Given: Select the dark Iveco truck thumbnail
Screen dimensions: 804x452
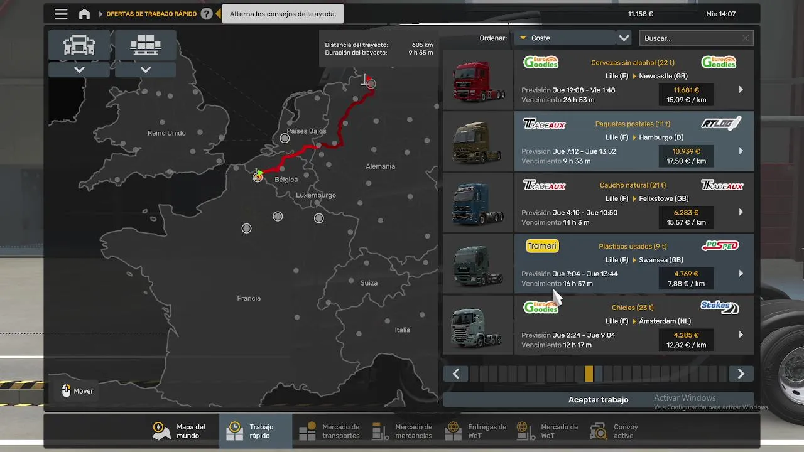Looking at the screenshot, I should tap(478, 264).
